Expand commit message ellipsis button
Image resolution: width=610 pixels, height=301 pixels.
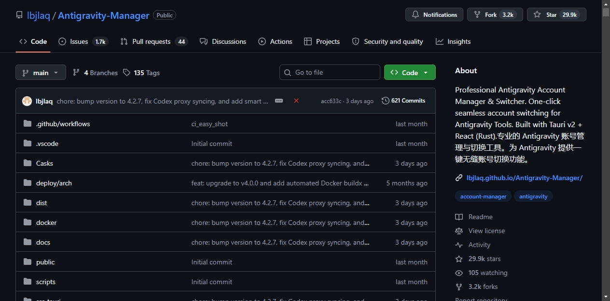click(x=279, y=101)
